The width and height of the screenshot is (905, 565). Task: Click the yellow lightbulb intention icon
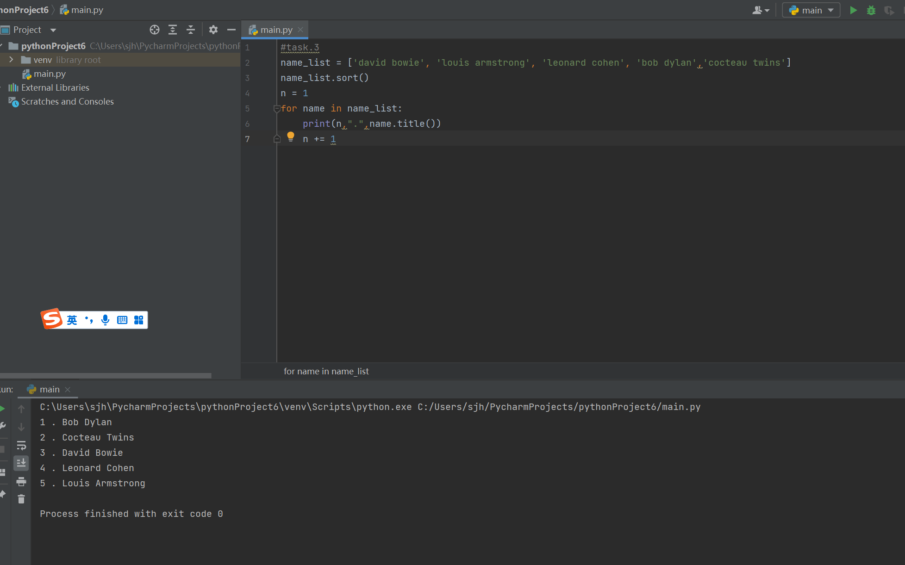[x=291, y=136]
